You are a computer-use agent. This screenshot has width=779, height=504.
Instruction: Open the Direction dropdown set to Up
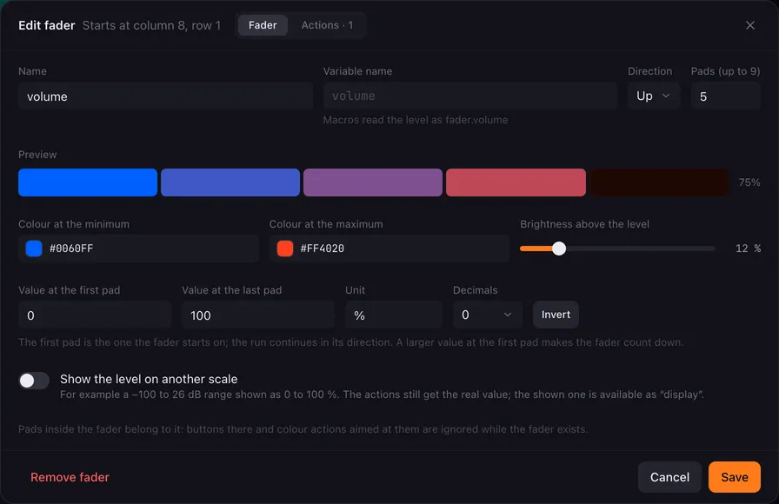653,96
